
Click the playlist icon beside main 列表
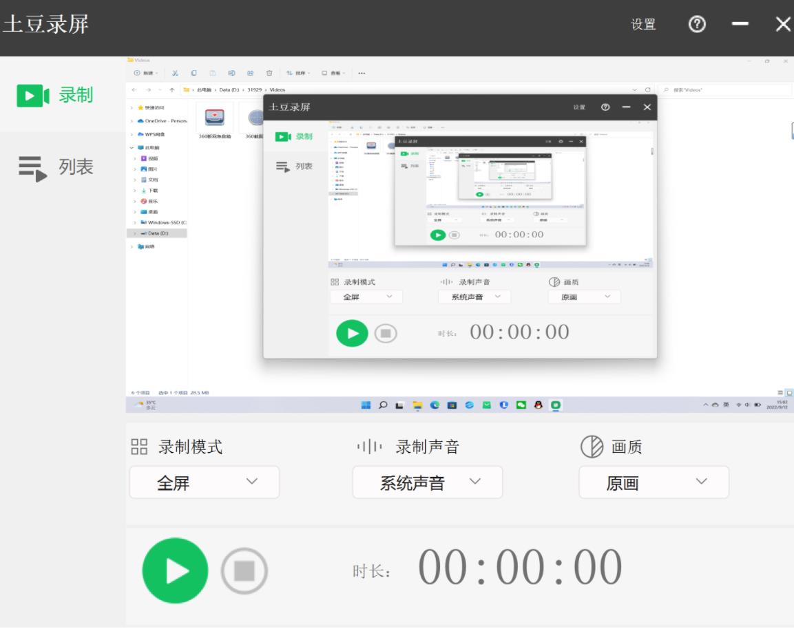33,169
